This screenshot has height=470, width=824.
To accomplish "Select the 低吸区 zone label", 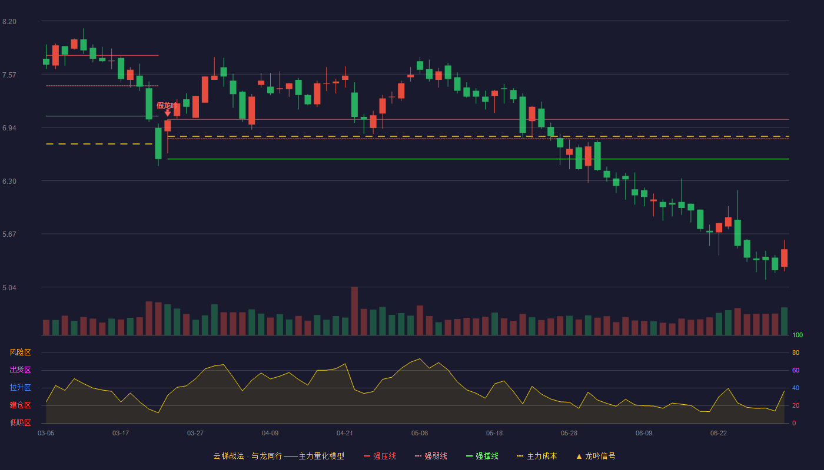I will pos(20,422).
